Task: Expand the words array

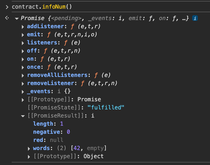Action: click(x=29, y=148)
